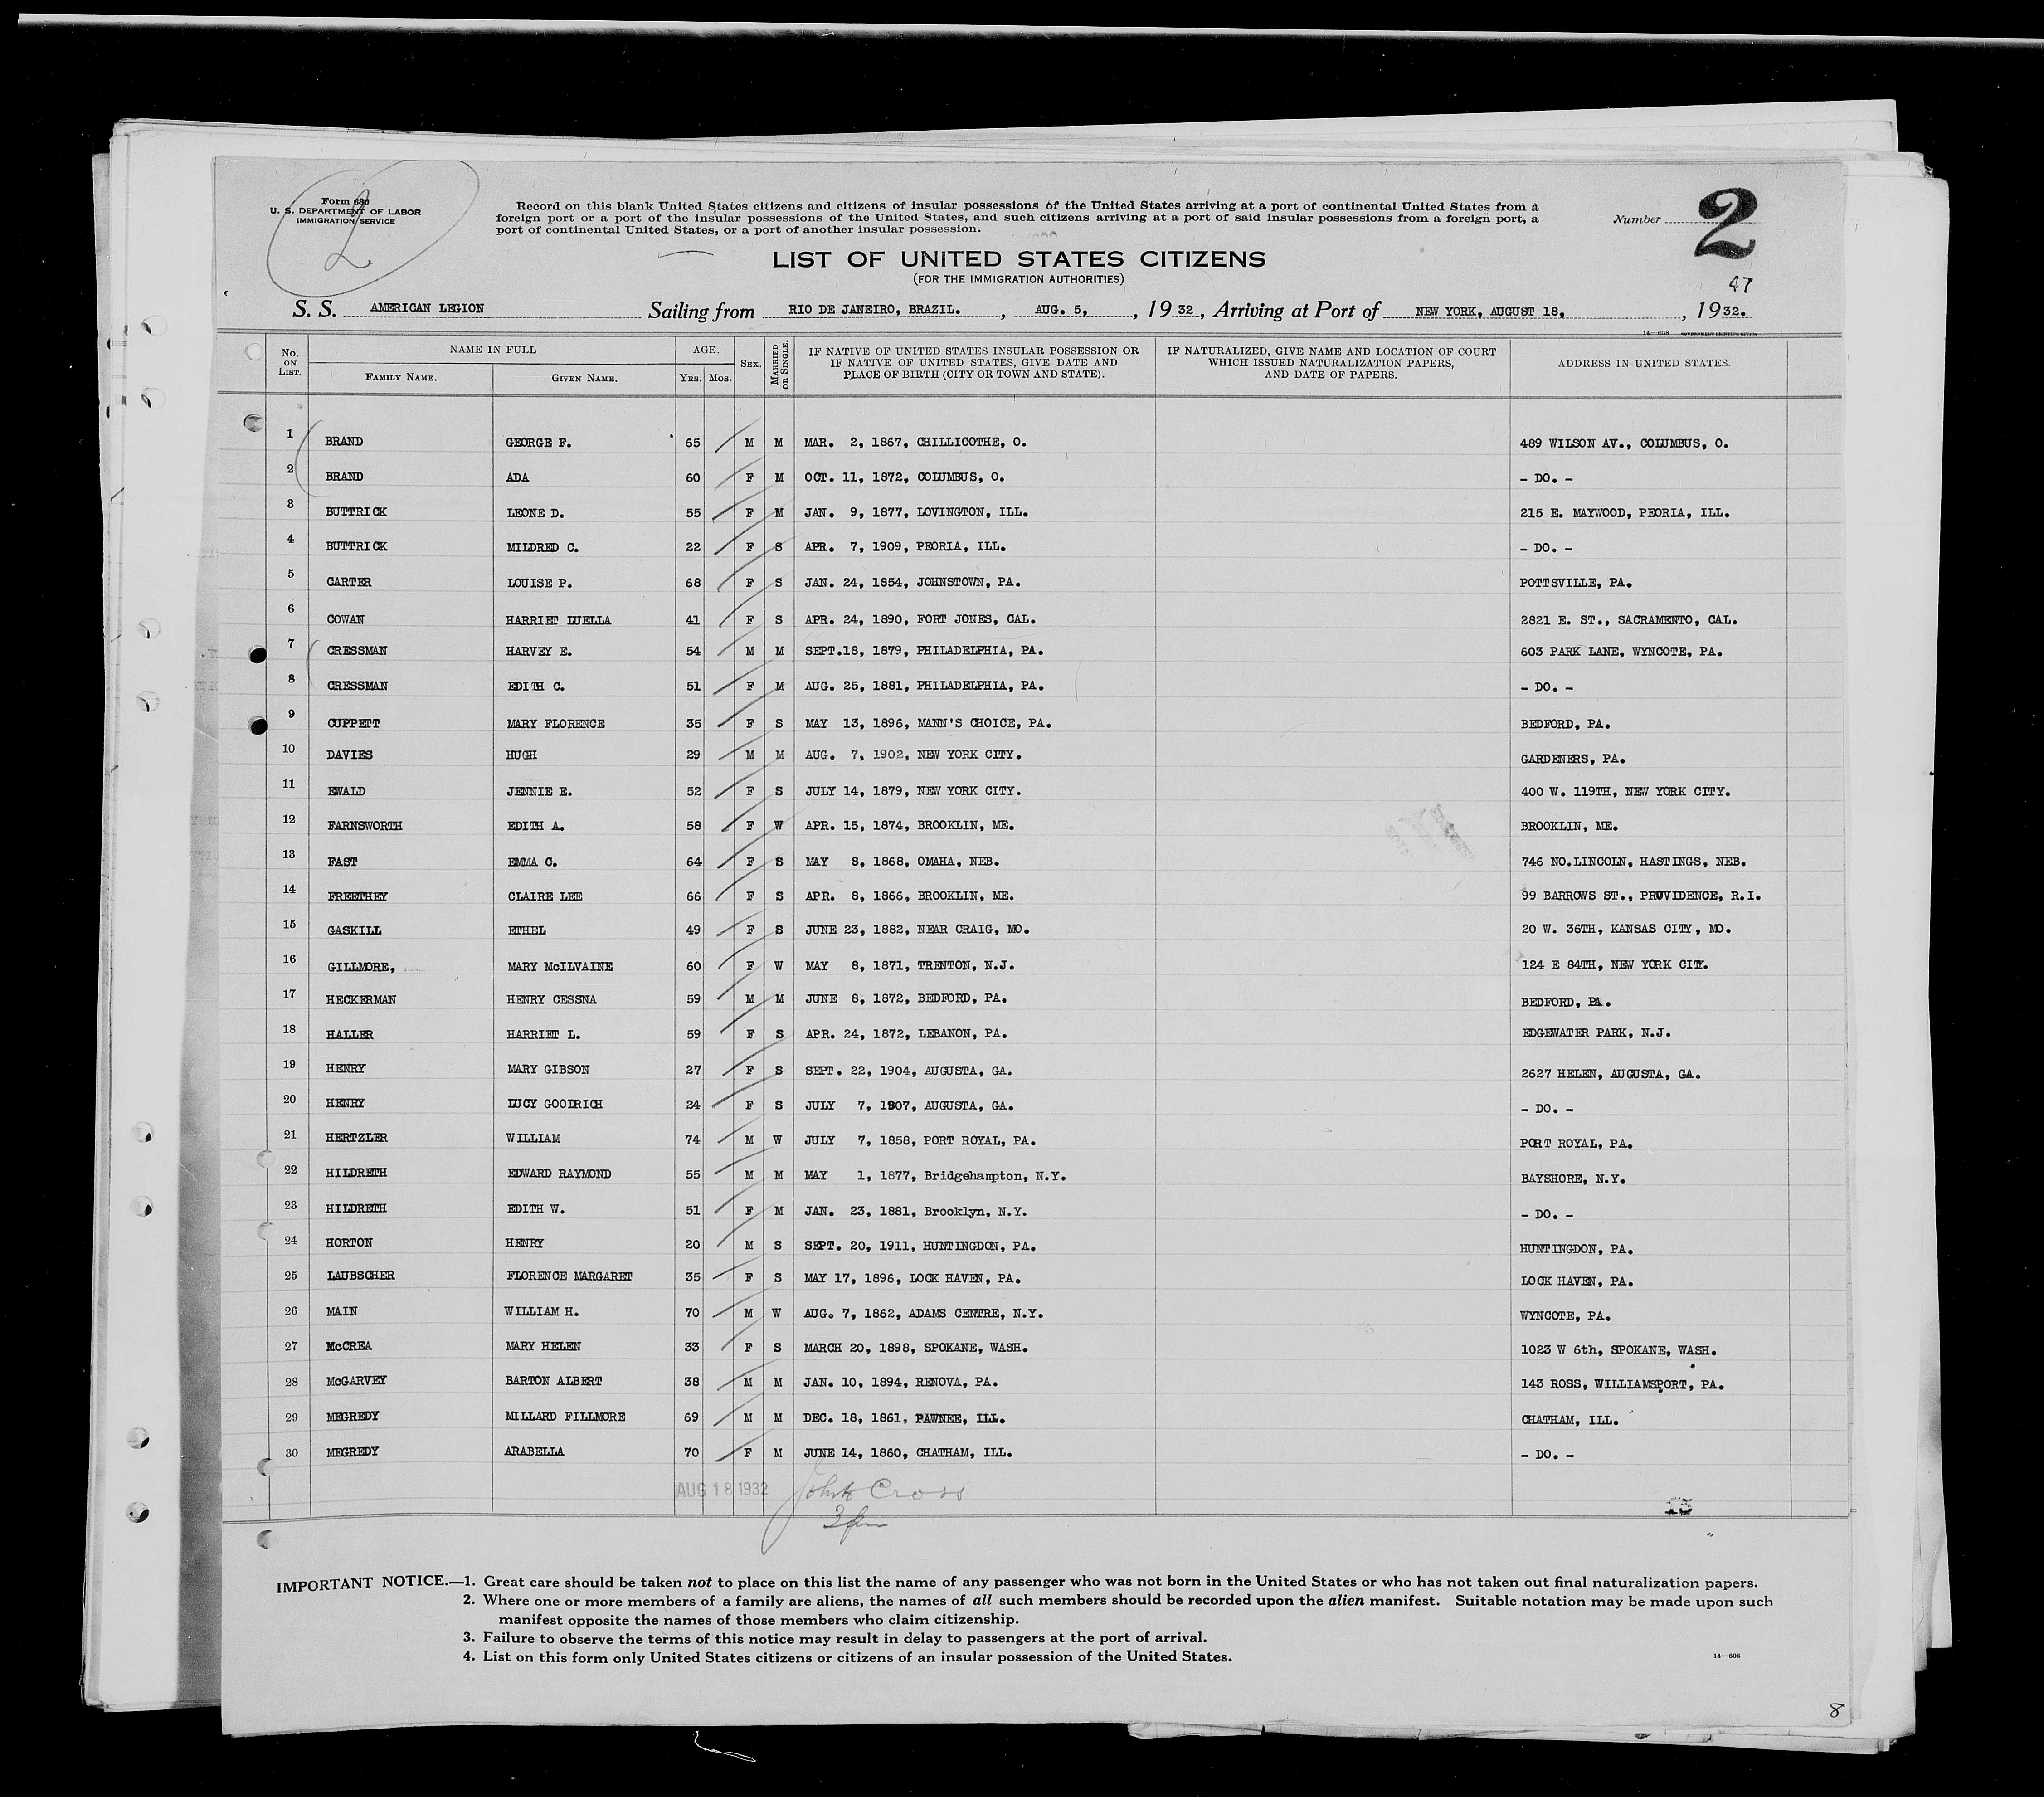Click the given name HARRIET LUELLA

[x=559, y=620]
